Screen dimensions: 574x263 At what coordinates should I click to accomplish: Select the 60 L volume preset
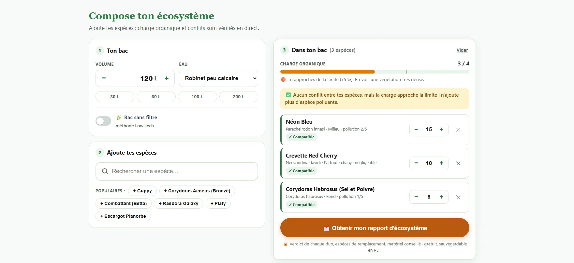pos(156,97)
